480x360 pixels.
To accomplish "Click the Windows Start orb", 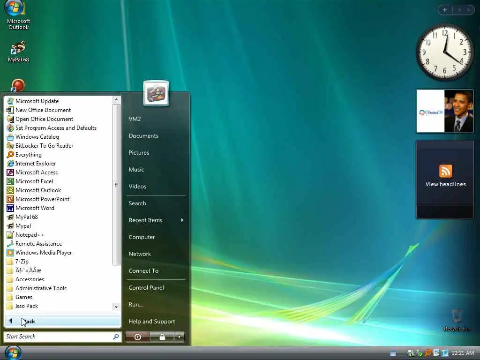I will coord(13,352).
